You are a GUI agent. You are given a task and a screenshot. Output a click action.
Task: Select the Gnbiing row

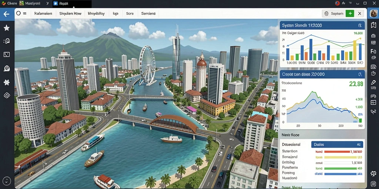(322, 162)
